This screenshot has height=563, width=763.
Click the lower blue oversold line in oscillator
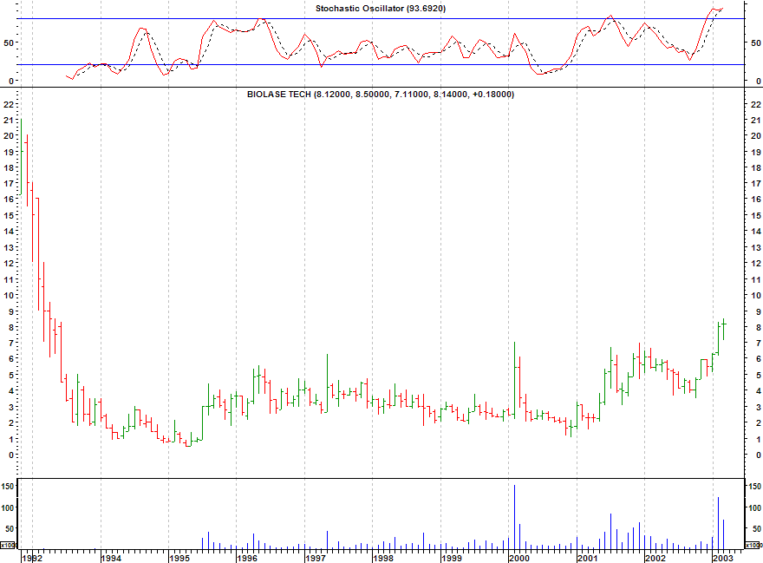(x=380, y=64)
